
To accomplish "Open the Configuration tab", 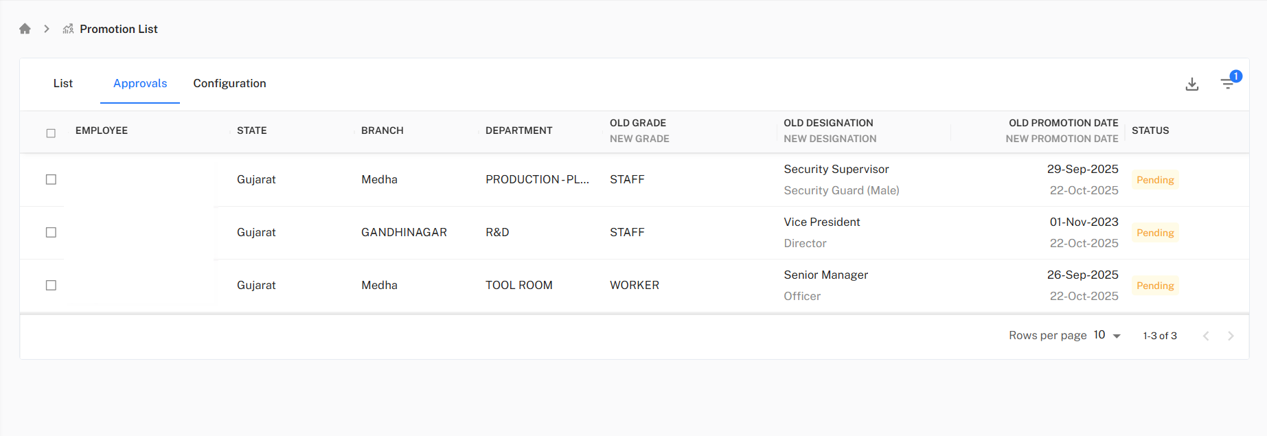I will [x=229, y=83].
